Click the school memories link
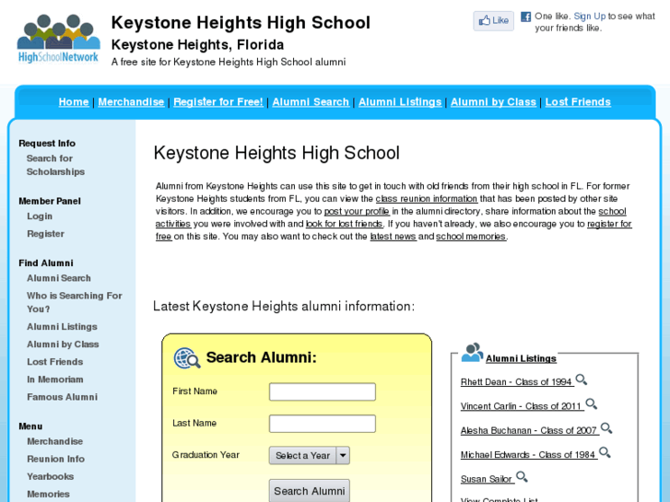Viewport: 670px width, 502px height. click(471, 236)
